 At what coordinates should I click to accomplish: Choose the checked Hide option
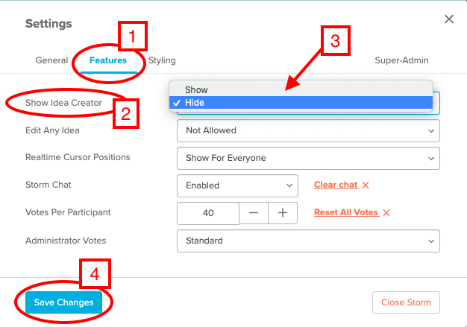click(301, 103)
